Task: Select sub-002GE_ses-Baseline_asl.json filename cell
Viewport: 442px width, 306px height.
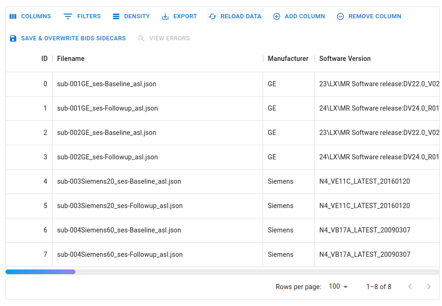Action: click(158, 133)
